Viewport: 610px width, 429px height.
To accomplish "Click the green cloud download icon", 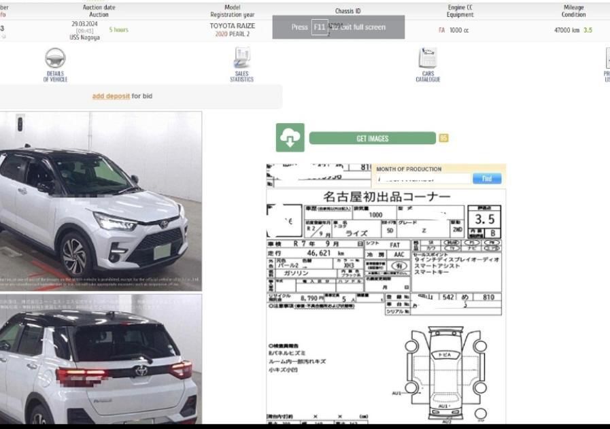I will point(290,138).
